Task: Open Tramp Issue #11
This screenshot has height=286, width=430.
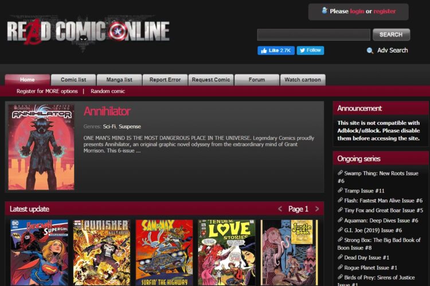Action: (x=364, y=191)
